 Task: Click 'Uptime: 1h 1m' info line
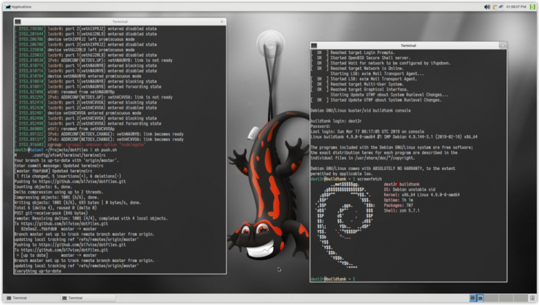[399, 200]
